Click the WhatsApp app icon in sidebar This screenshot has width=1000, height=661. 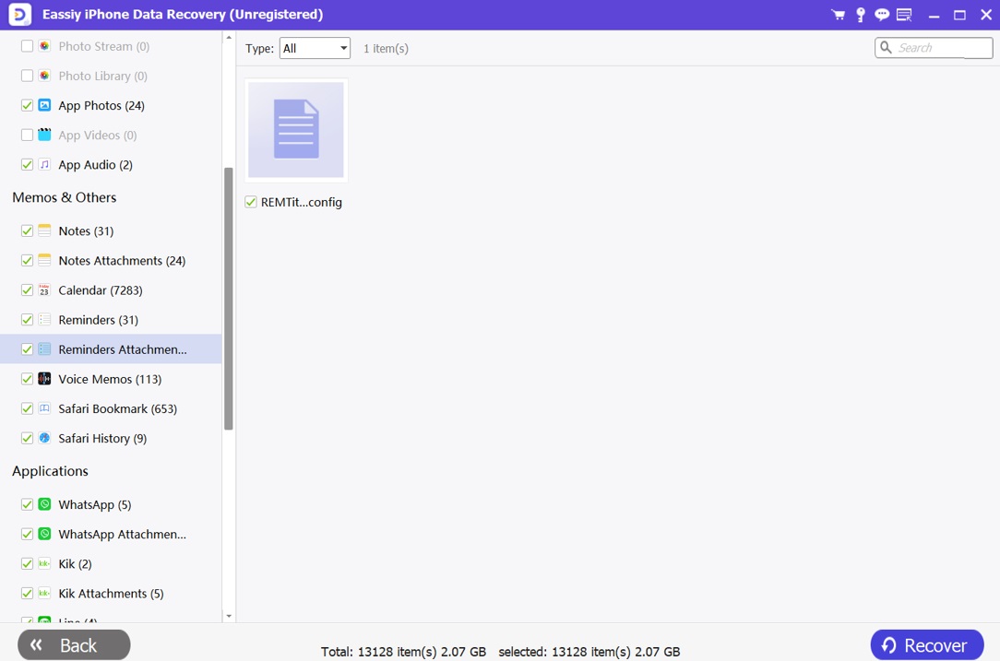pos(44,504)
